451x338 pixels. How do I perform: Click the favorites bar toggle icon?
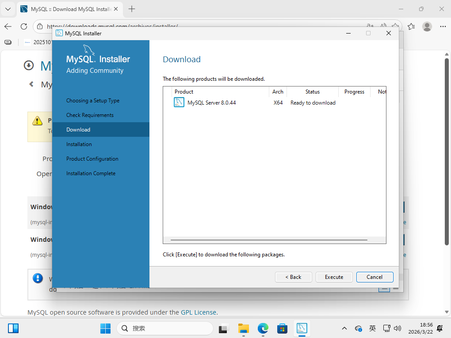[8, 42]
